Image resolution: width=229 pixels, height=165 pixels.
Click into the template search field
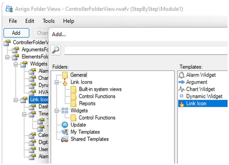tap(146, 50)
